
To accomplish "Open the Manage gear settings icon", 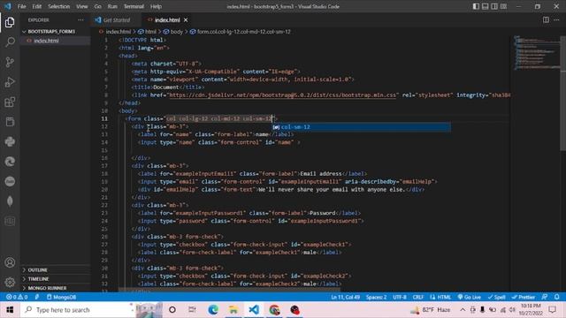I will 10,282.
